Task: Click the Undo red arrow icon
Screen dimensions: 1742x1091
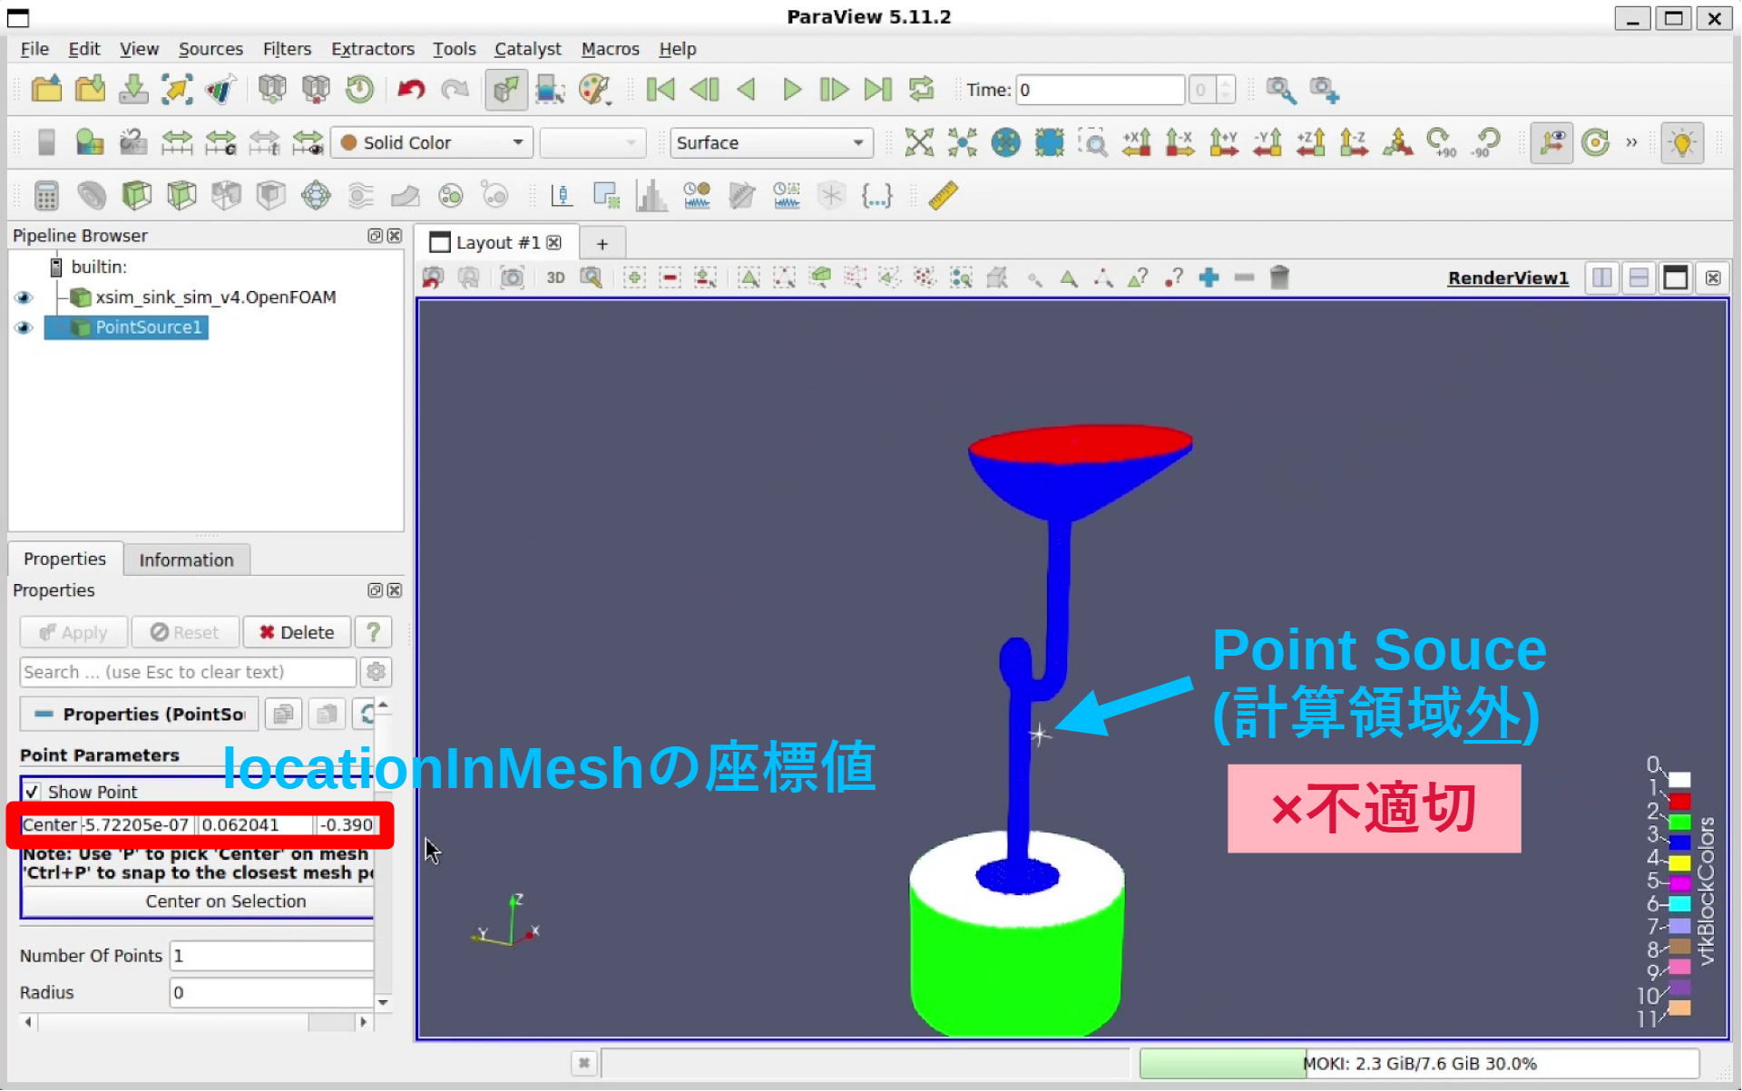Action: [411, 89]
